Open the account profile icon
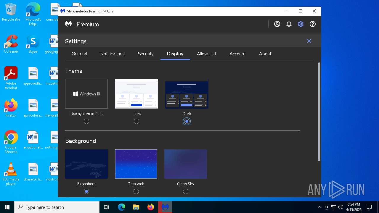379x213 pixels. 277,24
